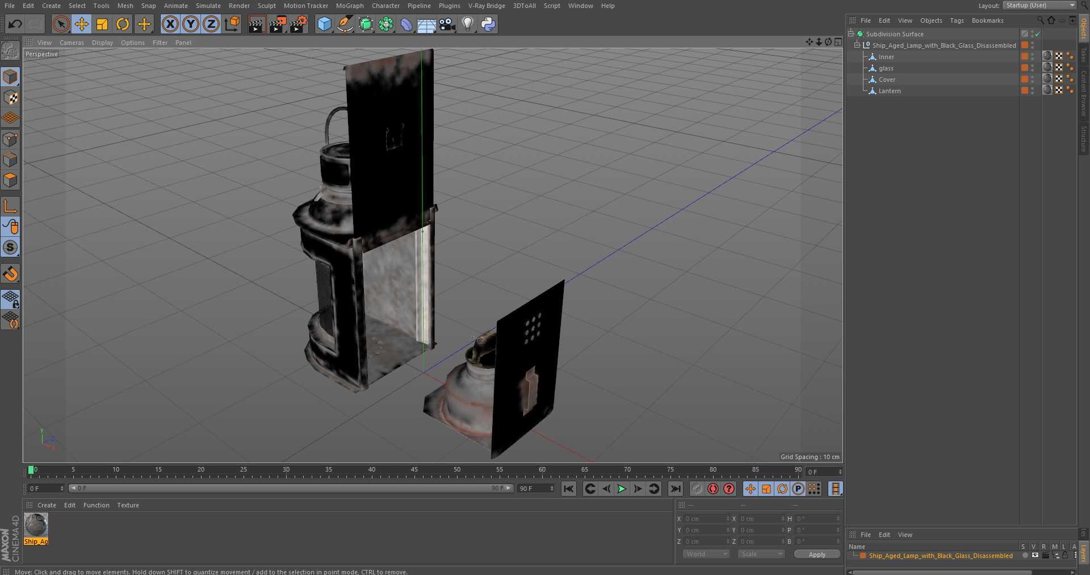Image resolution: width=1090 pixels, height=575 pixels.
Task: Add a floor environment object
Action: tap(426, 24)
